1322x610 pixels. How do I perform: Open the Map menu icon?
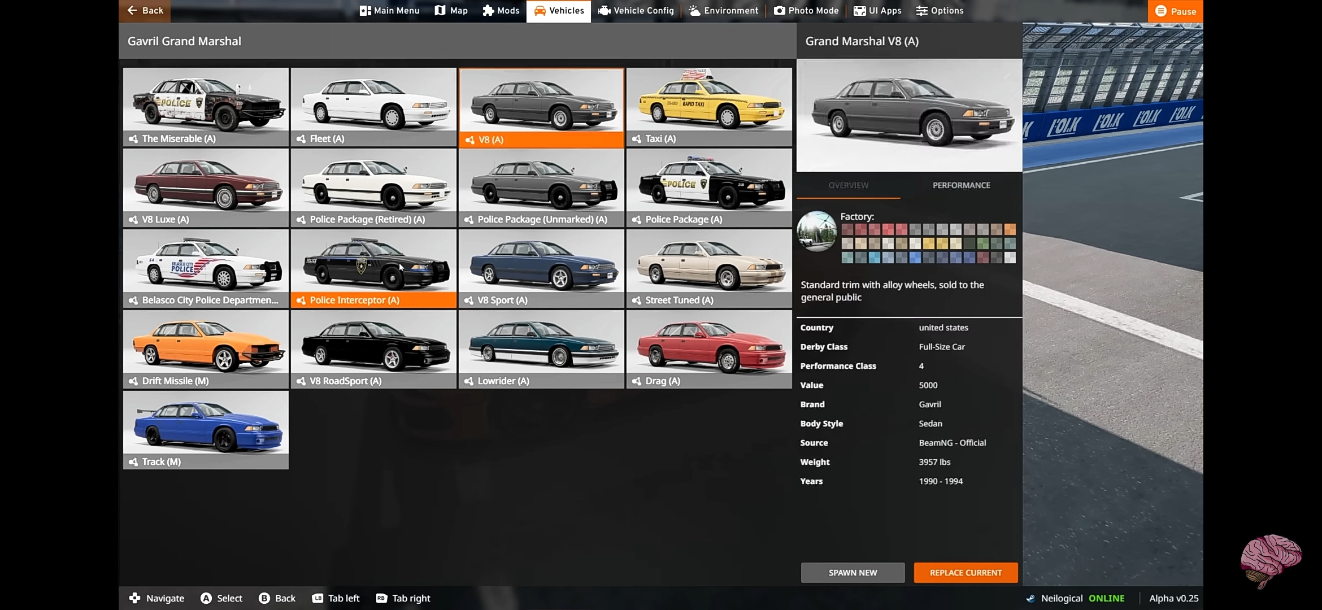click(440, 11)
